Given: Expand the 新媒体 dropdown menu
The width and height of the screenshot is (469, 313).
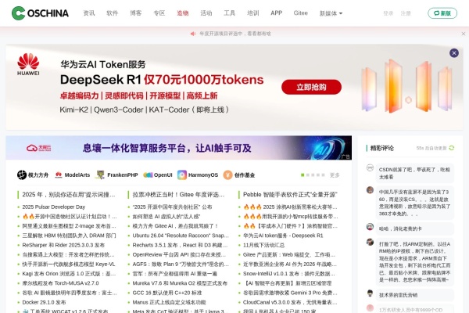Looking at the screenshot, I should pos(331,13).
